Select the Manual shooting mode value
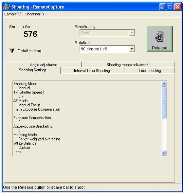Image resolution: width=184 pixels, height=194 pixels. point(24,88)
